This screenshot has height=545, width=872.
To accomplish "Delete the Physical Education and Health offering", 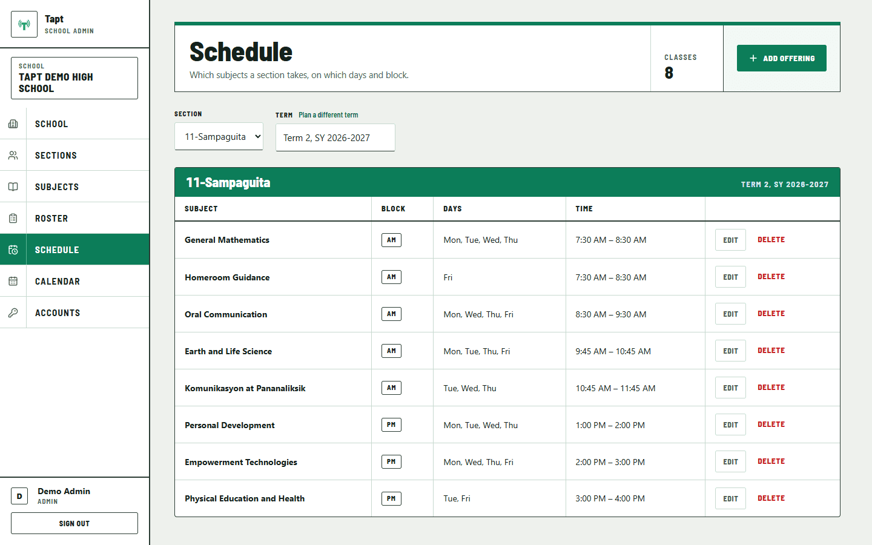I will tap(771, 498).
